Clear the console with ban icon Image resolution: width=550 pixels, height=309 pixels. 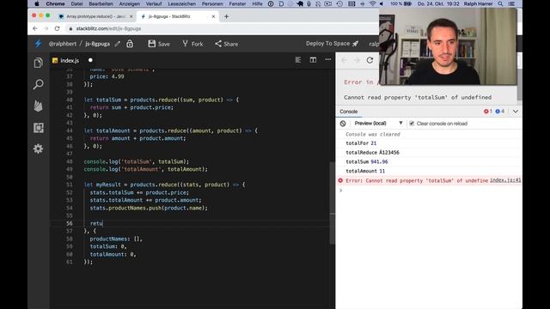tap(343, 124)
